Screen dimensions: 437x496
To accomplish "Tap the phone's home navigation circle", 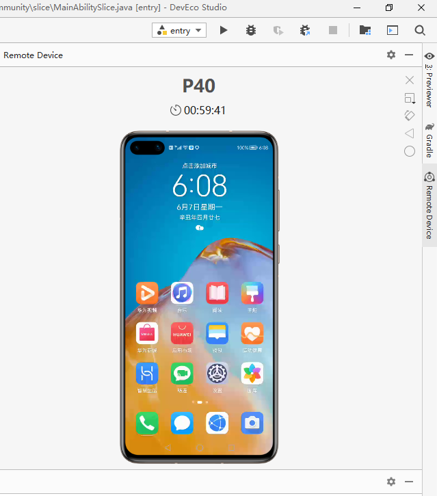I will [x=200, y=447].
